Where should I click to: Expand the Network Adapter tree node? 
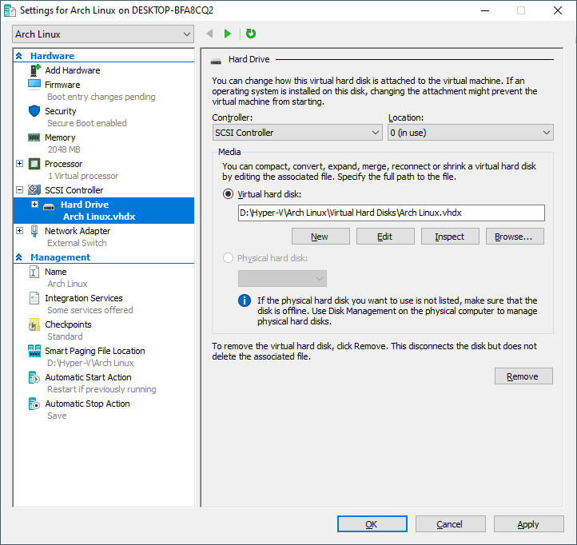click(20, 231)
